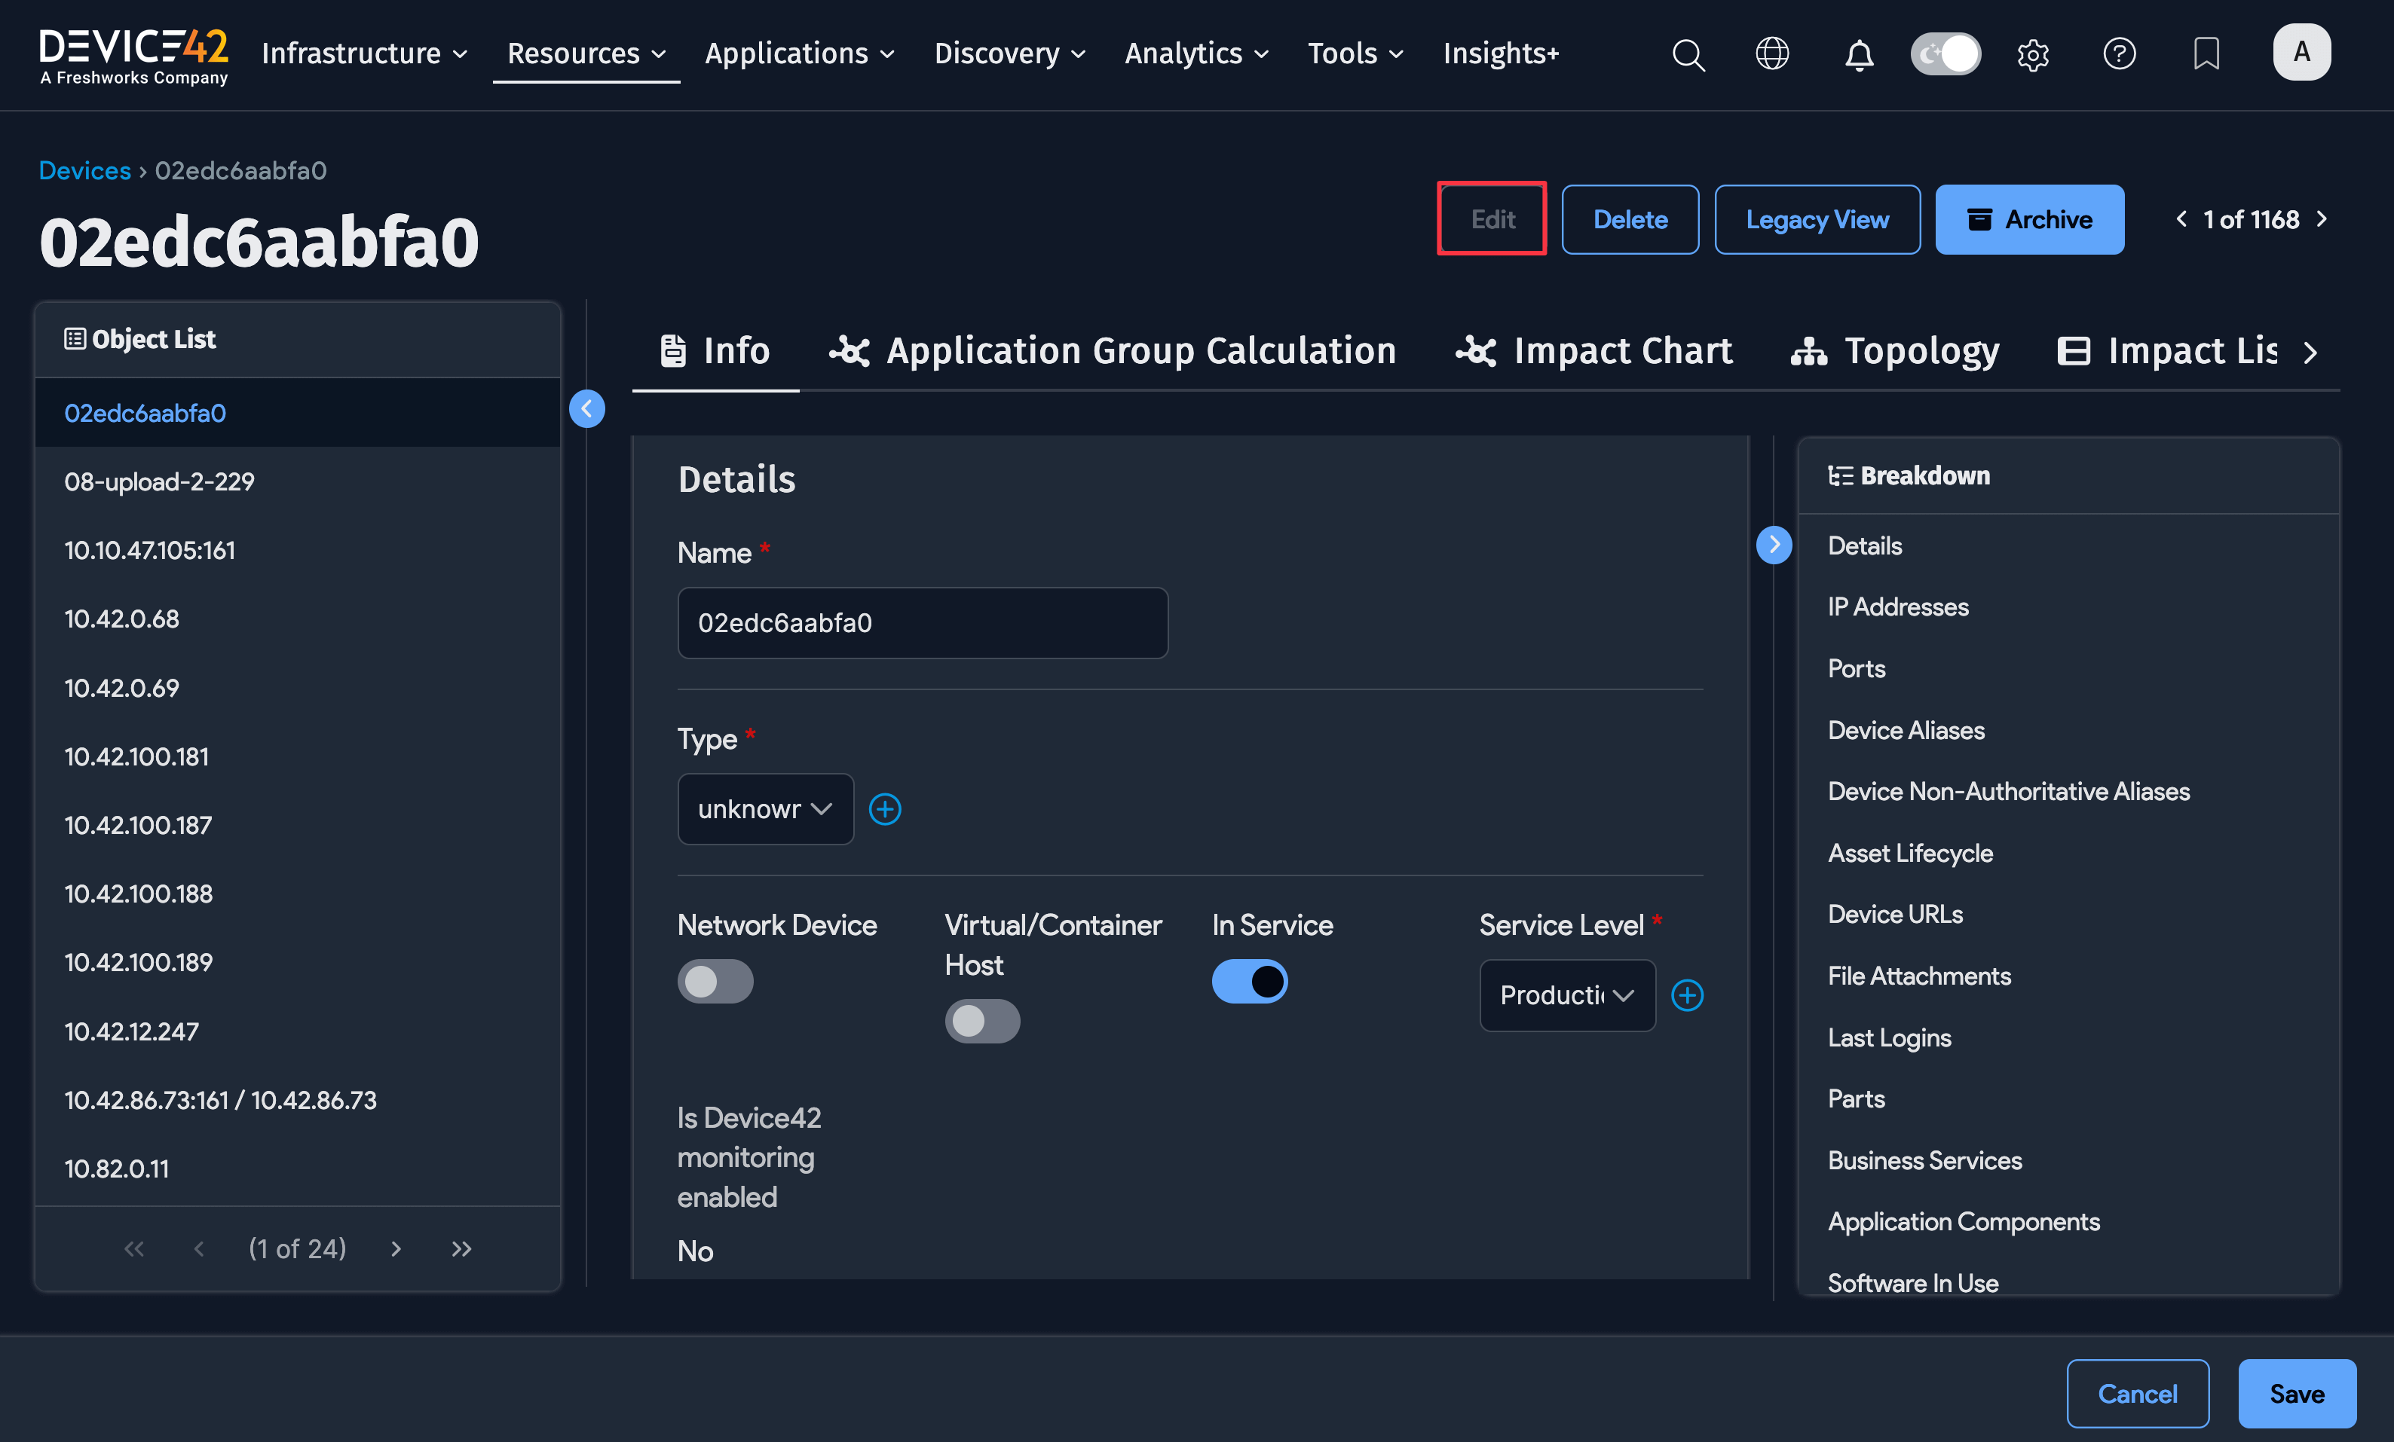Open notifications bell icon
2394x1442 pixels.
coord(1859,54)
